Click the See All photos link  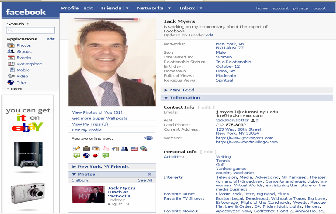[x=145, y=180]
